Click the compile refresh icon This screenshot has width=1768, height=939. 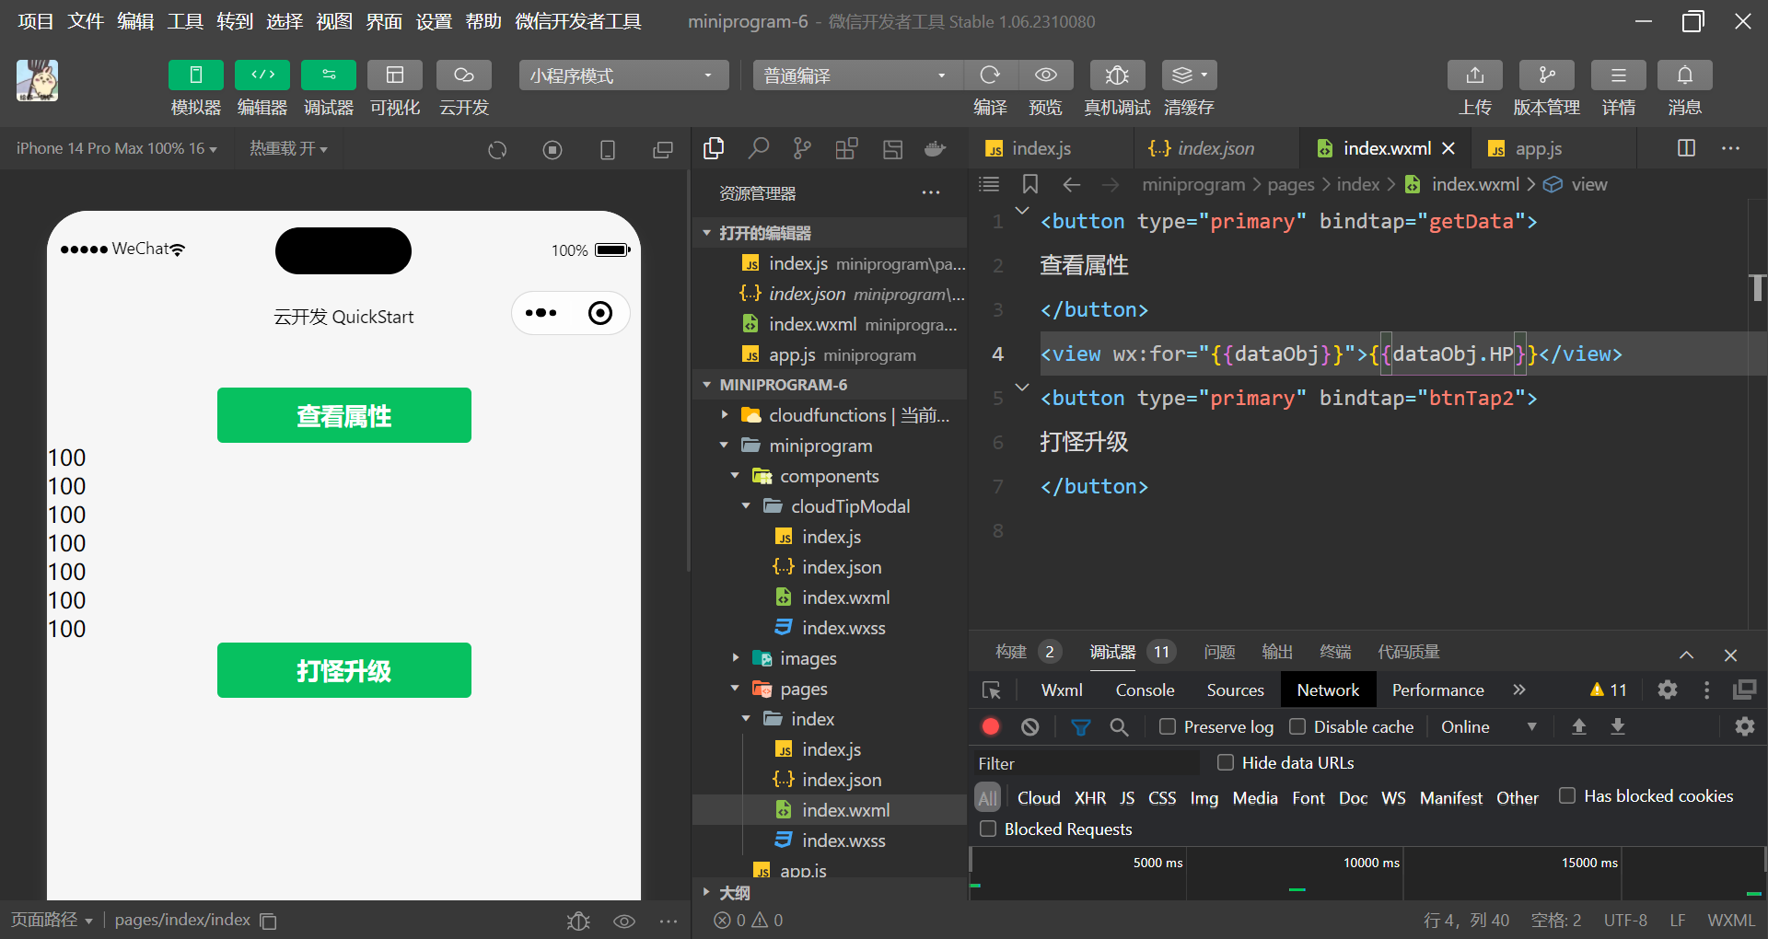[990, 75]
